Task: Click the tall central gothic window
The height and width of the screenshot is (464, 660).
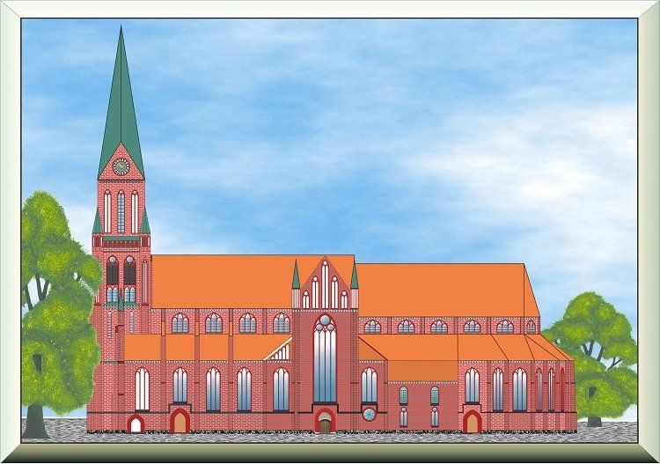Action: (x=325, y=359)
